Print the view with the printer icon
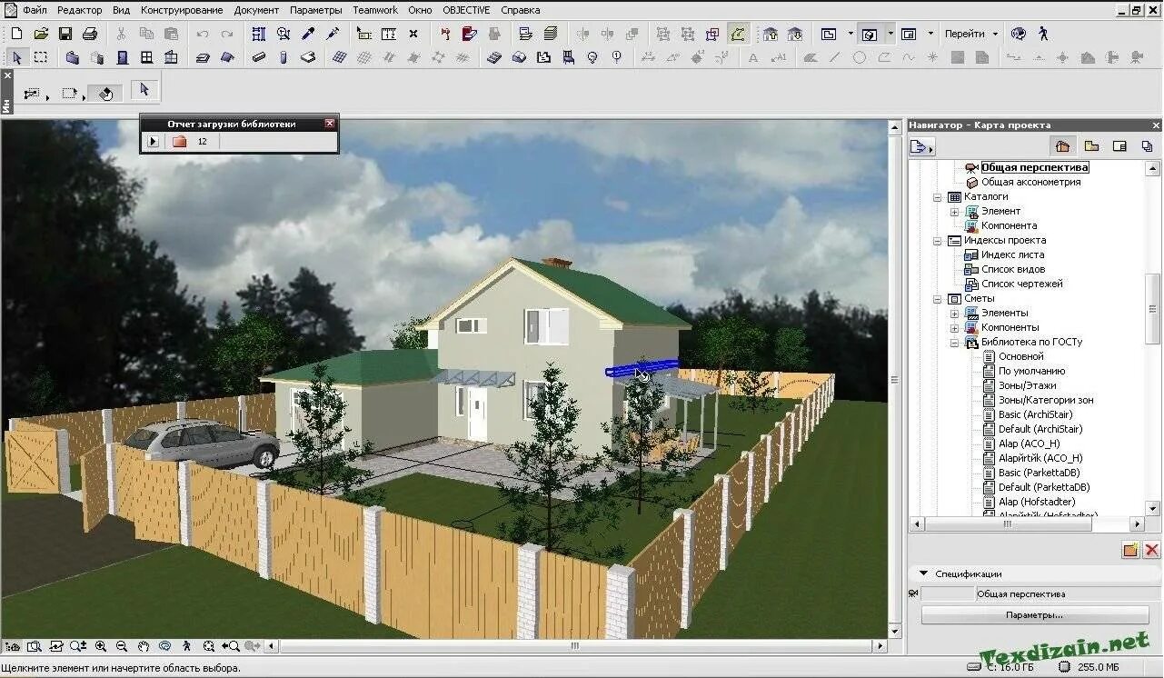Screen dimensions: 1164x678 click(x=90, y=34)
